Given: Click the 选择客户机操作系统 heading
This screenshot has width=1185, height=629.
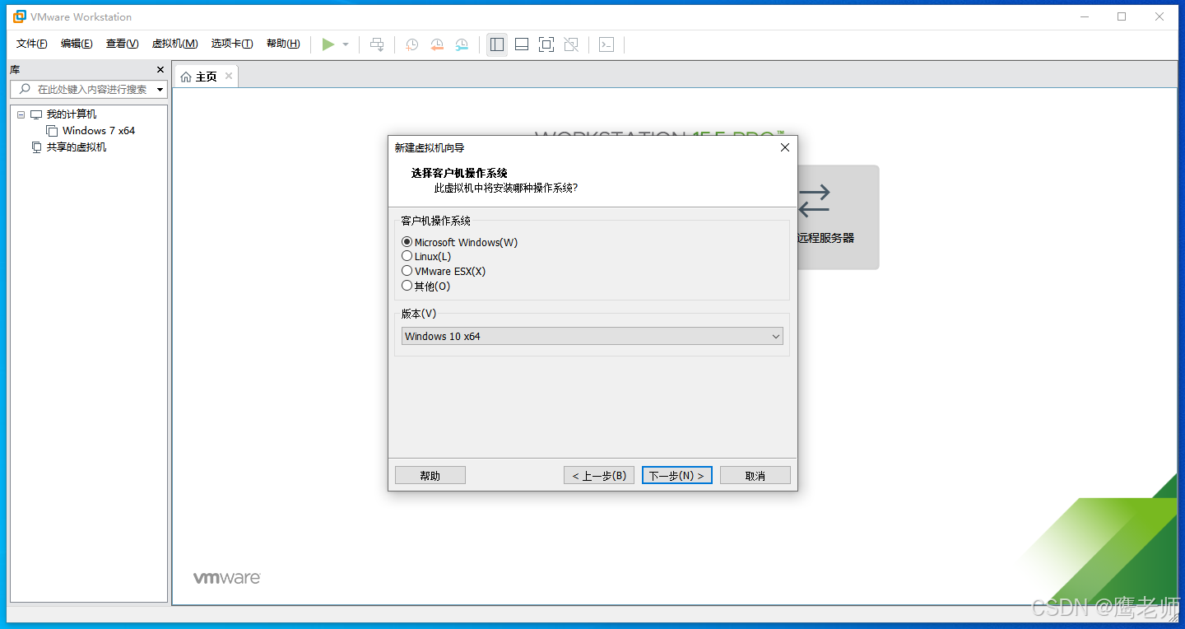Looking at the screenshot, I should point(459,173).
